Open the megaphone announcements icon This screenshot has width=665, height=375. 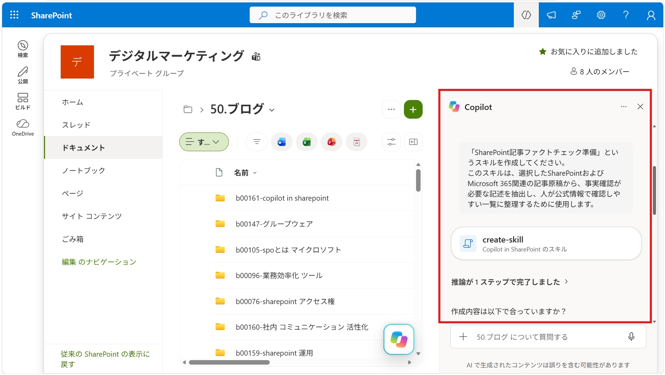pos(551,15)
